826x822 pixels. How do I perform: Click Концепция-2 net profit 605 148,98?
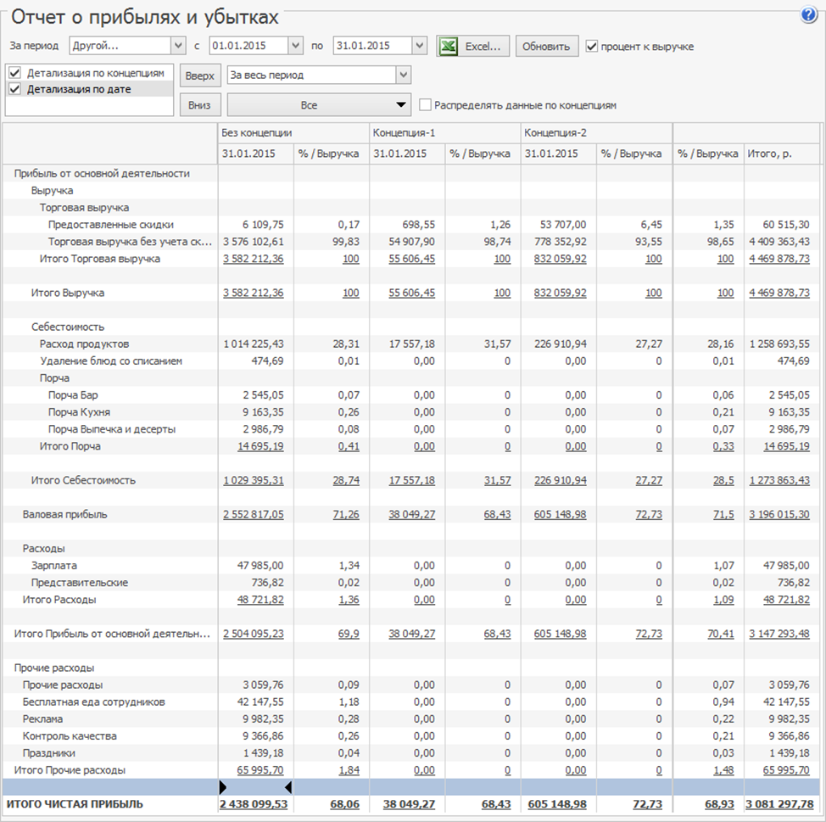click(557, 805)
